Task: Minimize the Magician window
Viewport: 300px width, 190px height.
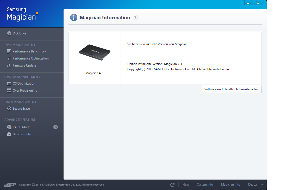Action: [x=248, y=3]
